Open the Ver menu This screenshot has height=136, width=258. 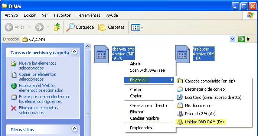pyautogui.click(x=45, y=15)
